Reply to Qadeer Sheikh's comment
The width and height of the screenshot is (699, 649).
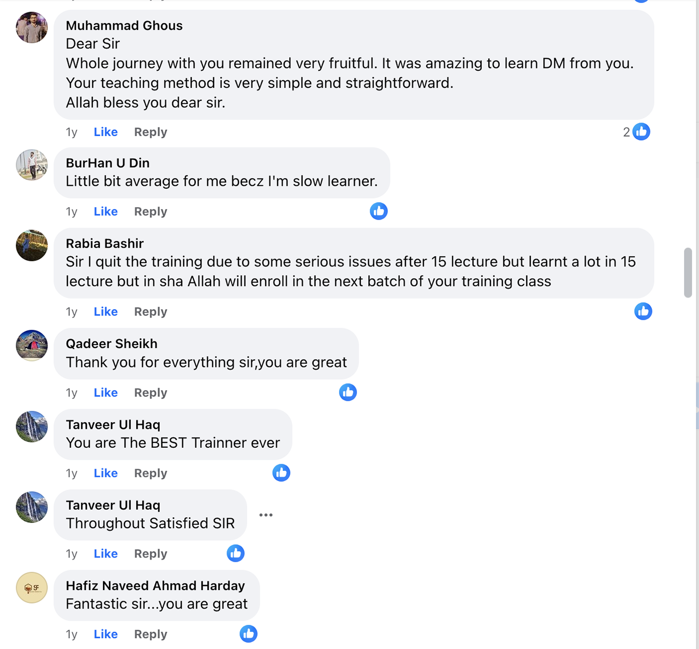[150, 393]
